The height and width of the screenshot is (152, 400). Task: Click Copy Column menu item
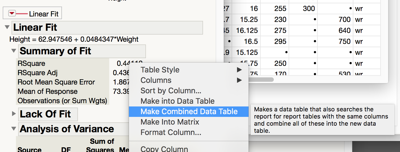pos(164,149)
